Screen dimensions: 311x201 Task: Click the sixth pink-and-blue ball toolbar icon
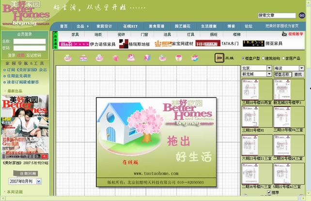[147, 58]
